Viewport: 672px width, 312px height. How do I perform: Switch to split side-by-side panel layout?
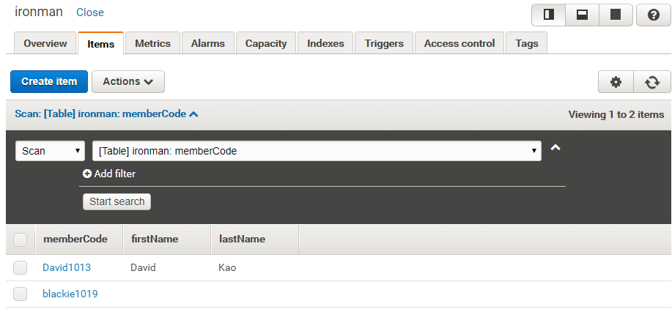pyautogui.click(x=548, y=15)
